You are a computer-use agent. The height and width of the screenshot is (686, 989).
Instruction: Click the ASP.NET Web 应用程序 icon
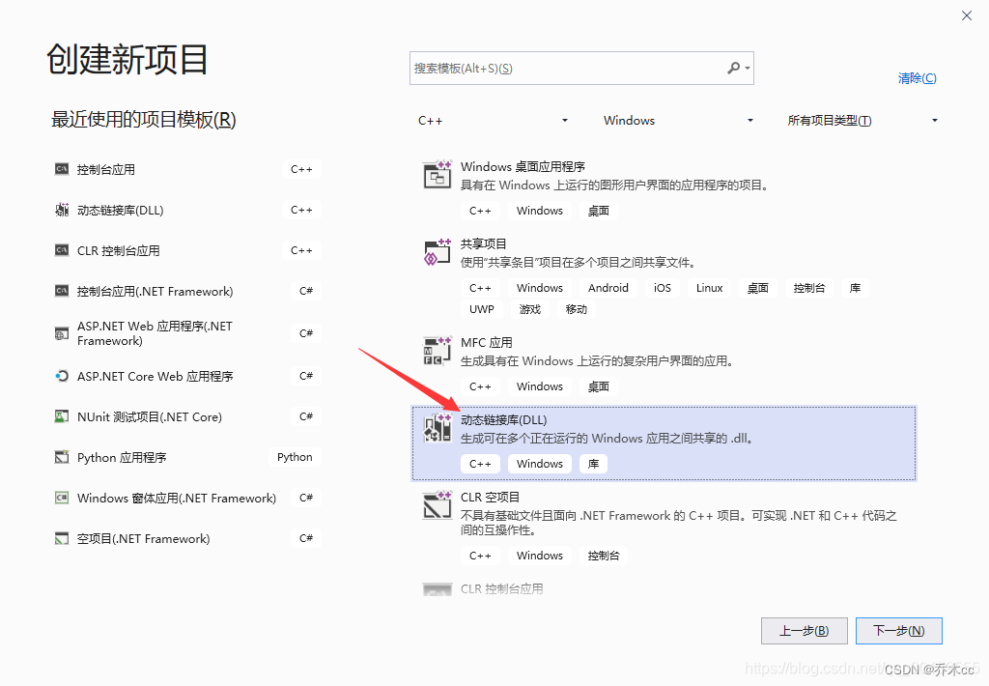[61, 333]
